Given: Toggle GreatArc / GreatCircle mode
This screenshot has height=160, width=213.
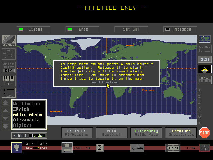Looking at the screenshot, I should pos(181,133).
